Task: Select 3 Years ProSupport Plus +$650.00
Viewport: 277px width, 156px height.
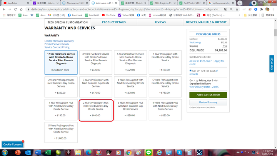Action: pyautogui.click(x=130, y=110)
